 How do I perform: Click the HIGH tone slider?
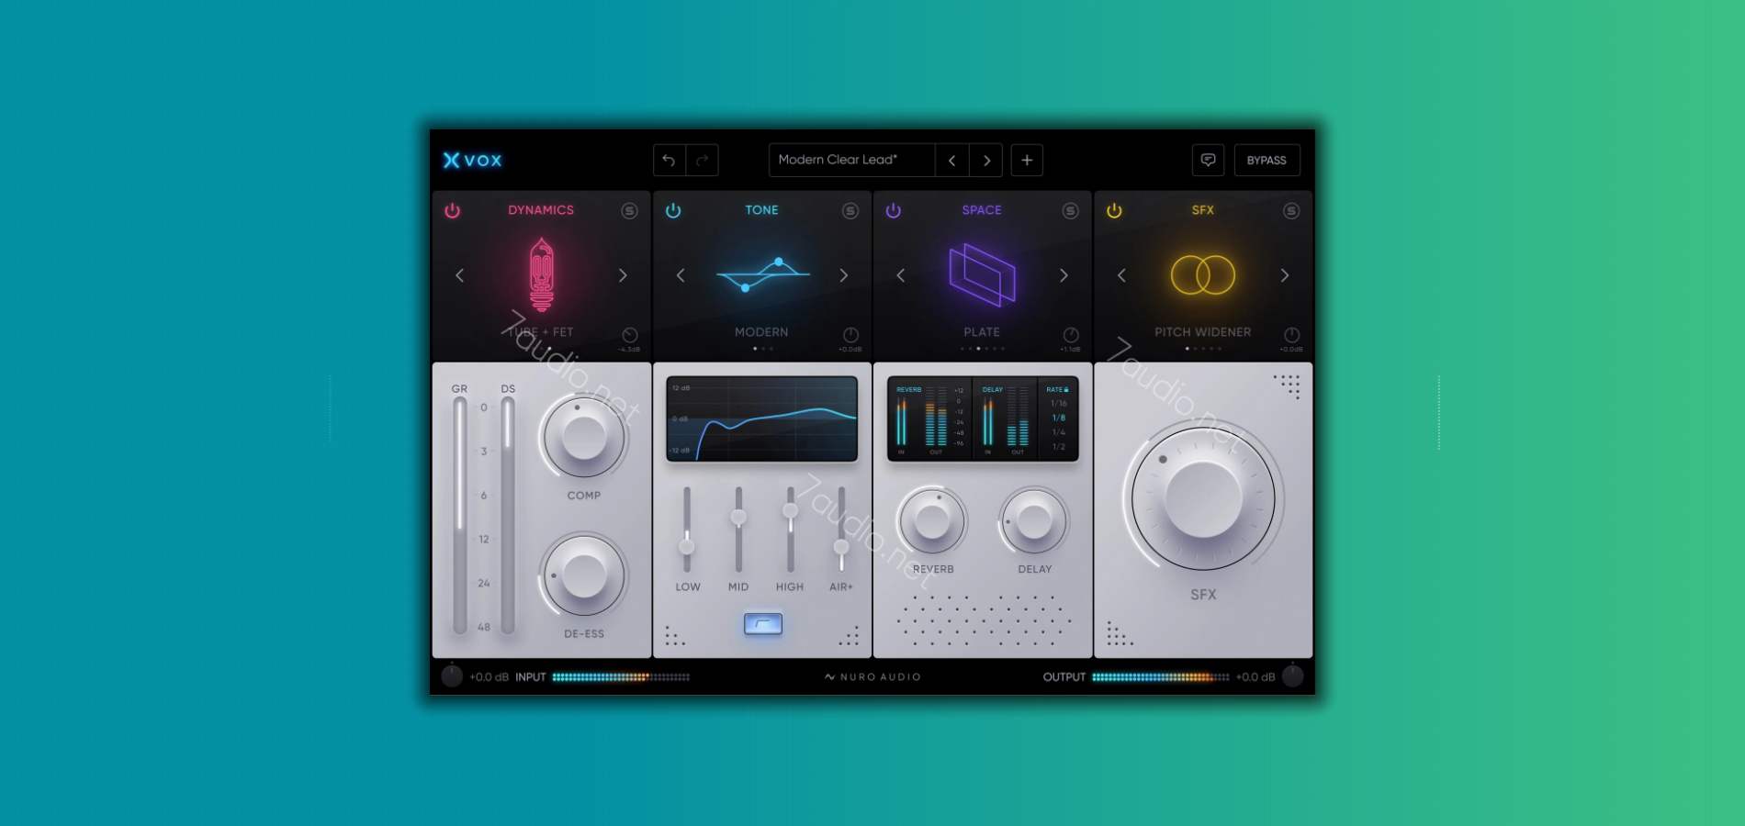790,530
